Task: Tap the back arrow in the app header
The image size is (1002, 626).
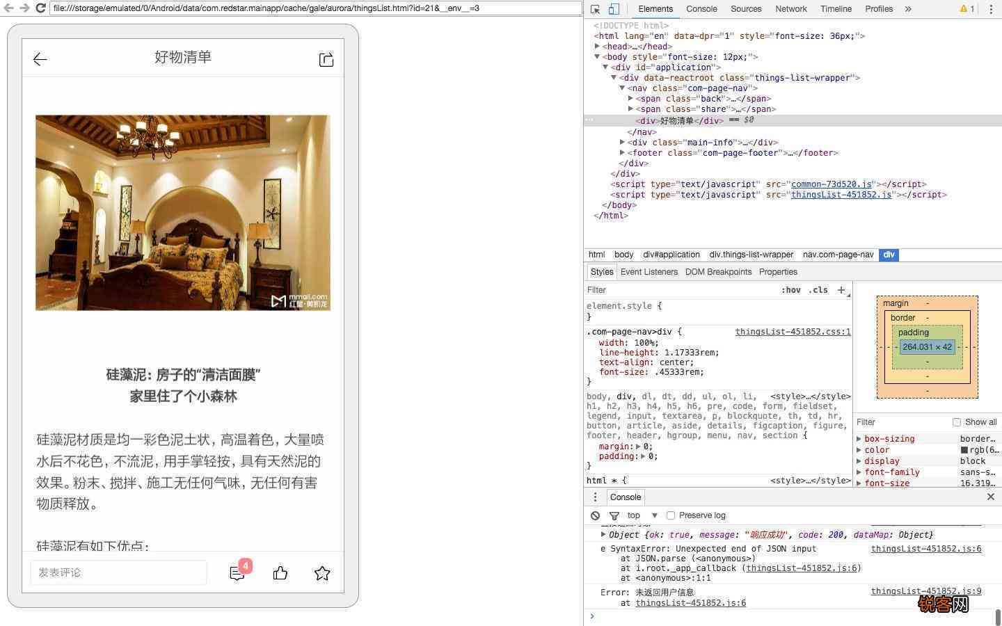Action: click(40, 59)
